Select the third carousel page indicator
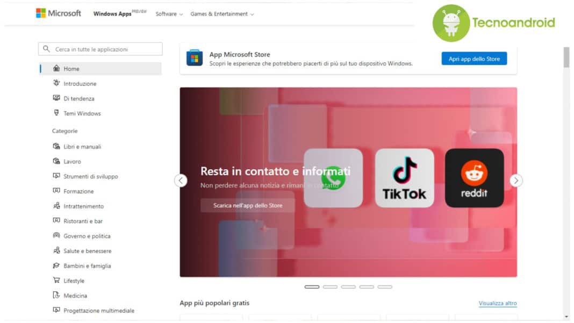This screenshot has width=574, height=323. (348, 287)
